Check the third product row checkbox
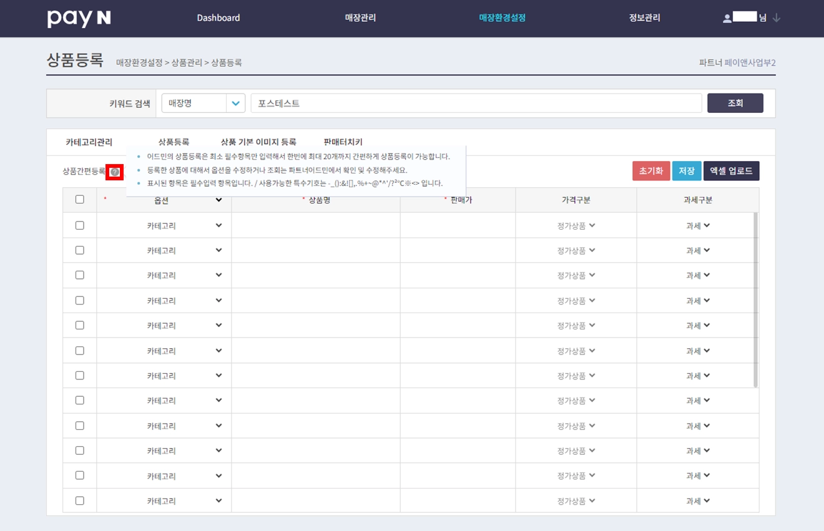 click(80, 275)
